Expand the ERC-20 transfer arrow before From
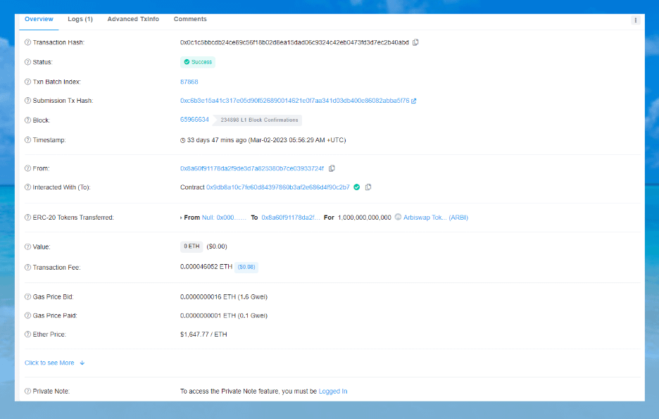 (x=182, y=218)
